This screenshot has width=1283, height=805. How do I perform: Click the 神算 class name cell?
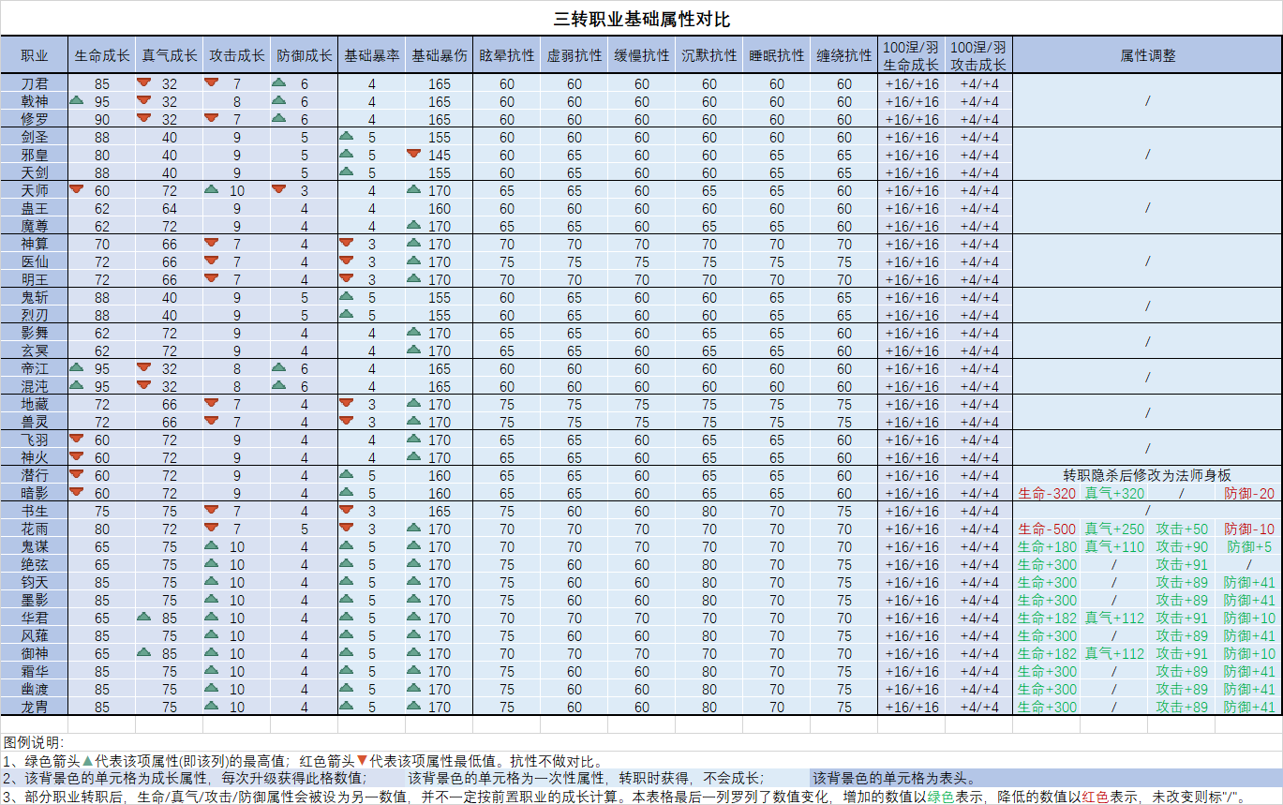click(x=35, y=244)
